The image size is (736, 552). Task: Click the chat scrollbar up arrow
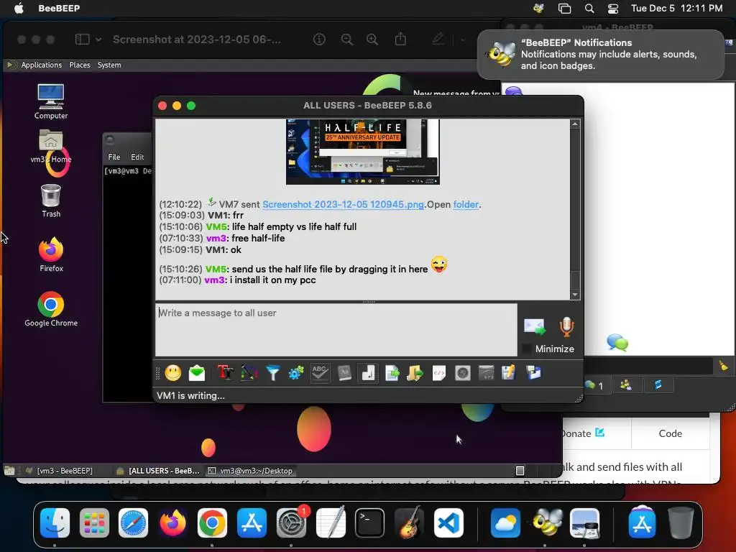[x=575, y=124]
